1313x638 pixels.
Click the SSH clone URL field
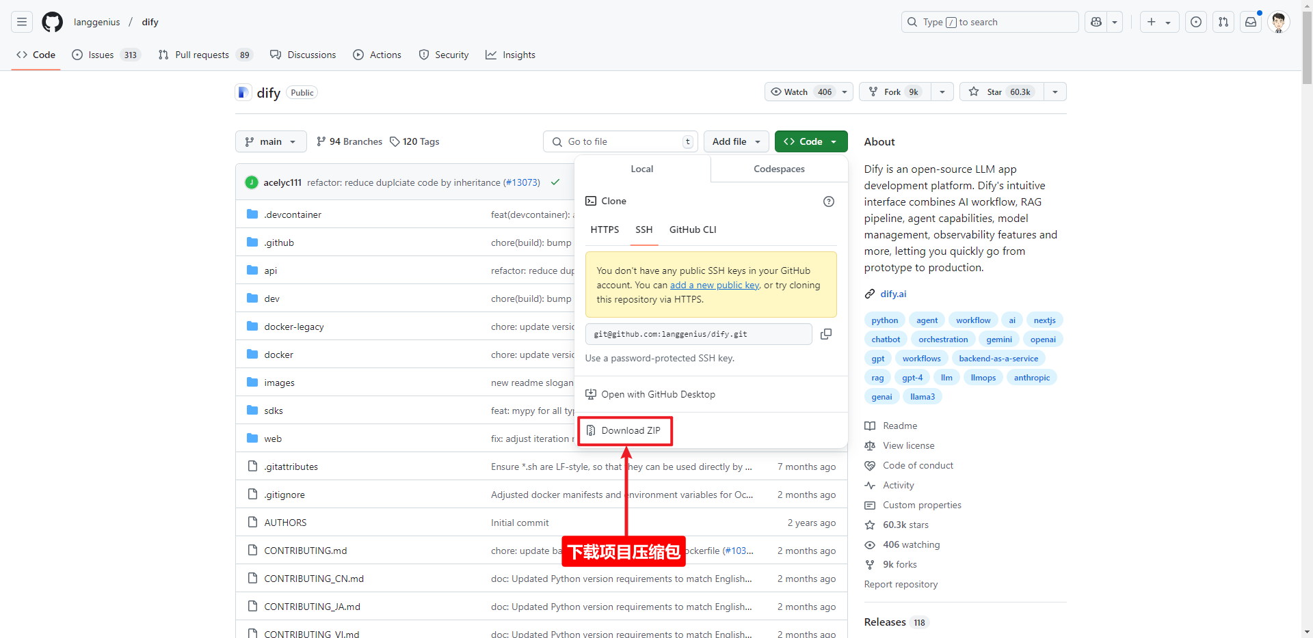click(698, 334)
